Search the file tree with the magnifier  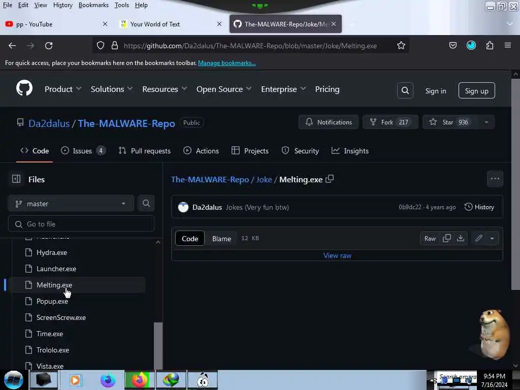coord(146,203)
